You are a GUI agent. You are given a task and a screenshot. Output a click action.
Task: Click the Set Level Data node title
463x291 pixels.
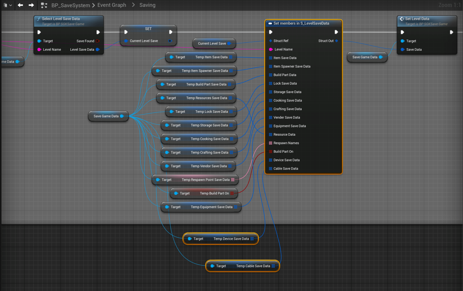click(417, 19)
